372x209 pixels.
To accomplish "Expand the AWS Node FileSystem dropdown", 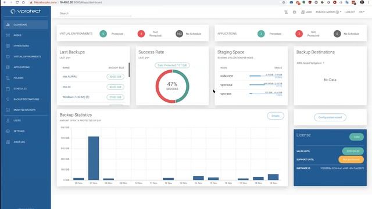I will pyautogui.click(x=310, y=63).
